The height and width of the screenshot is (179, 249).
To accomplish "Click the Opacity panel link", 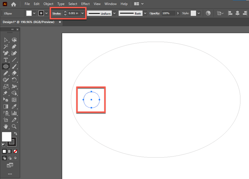I will click(155, 13).
